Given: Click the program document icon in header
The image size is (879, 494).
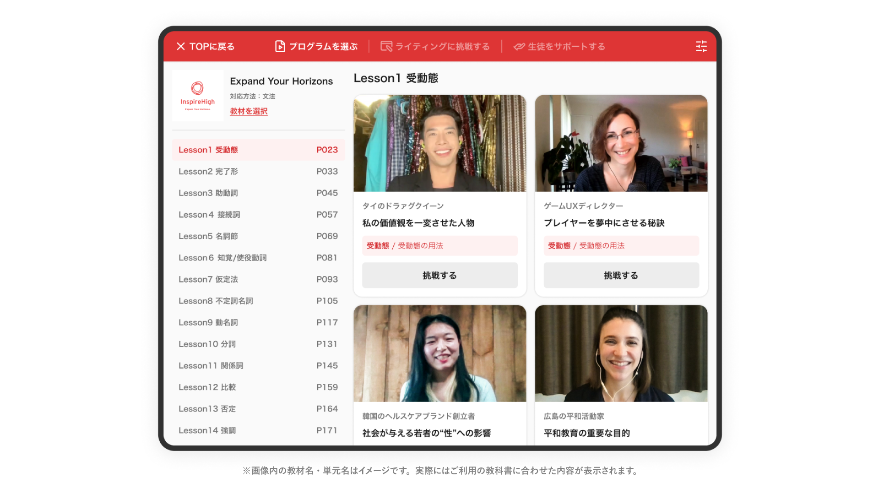Looking at the screenshot, I should pos(280,46).
